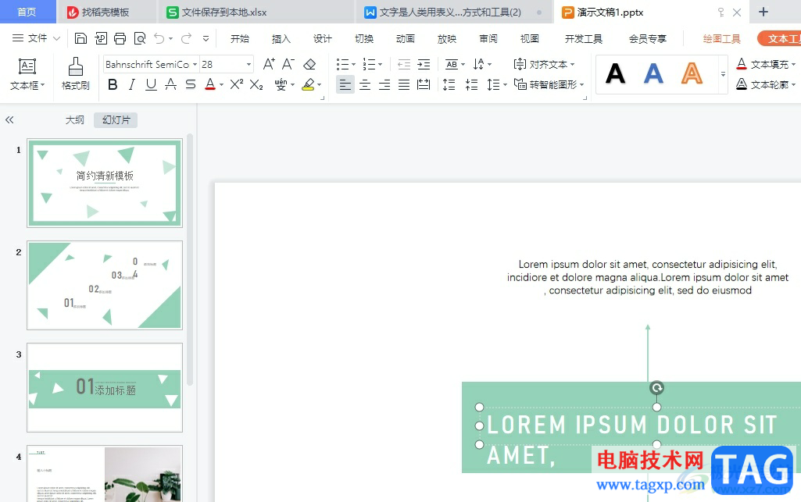Open the 切换 ribbon tab
Screen dimensions: 801x502
pos(363,39)
